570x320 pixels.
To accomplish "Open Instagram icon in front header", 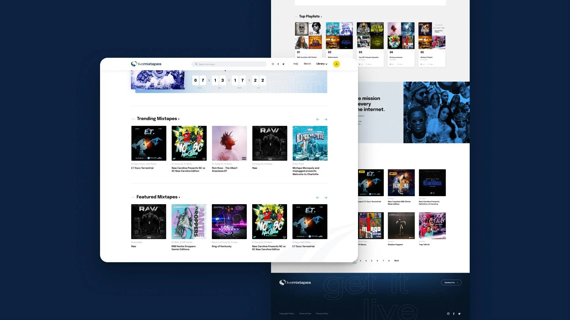I will pos(273,64).
